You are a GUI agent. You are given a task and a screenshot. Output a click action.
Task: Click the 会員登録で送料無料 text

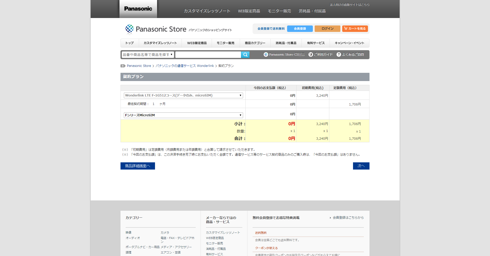point(271,29)
